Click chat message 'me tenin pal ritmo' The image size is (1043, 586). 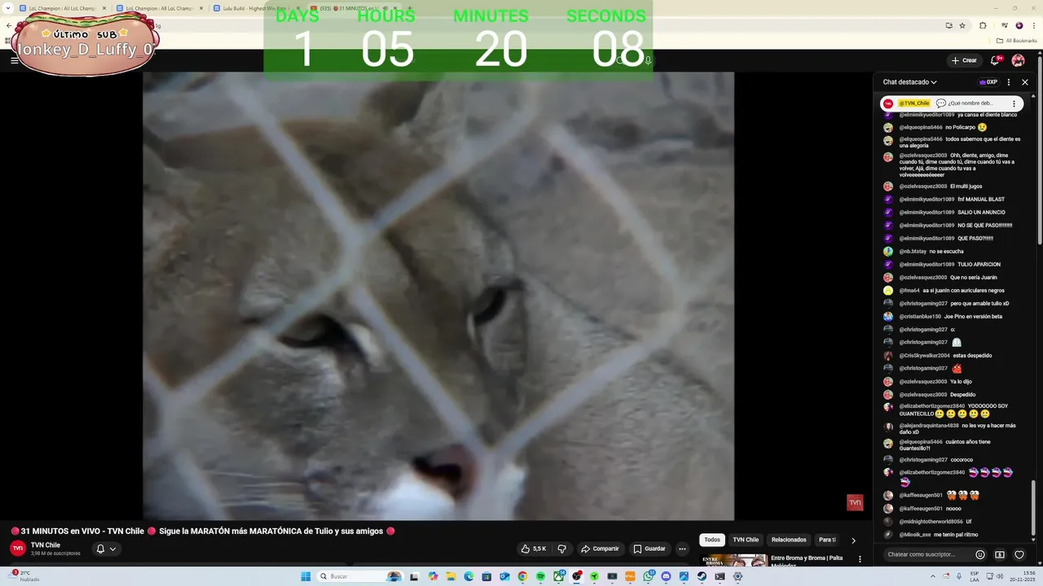tap(956, 535)
